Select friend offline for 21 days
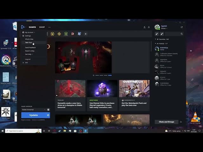This screenshot has height=152, width=203. click(x=168, y=84)
